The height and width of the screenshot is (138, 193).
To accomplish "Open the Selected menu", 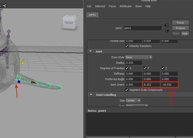I will click(100, 6).
